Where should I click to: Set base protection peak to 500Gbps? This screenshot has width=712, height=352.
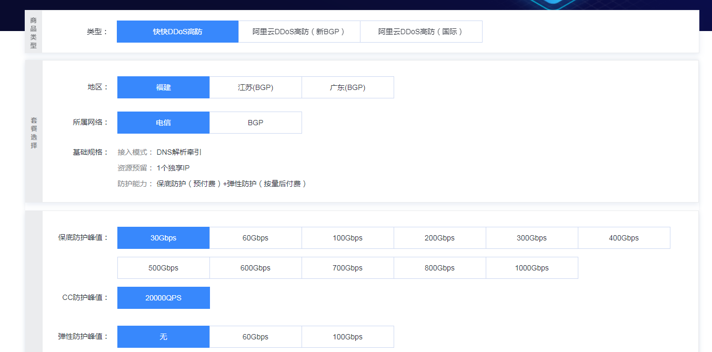coord(164,268)
